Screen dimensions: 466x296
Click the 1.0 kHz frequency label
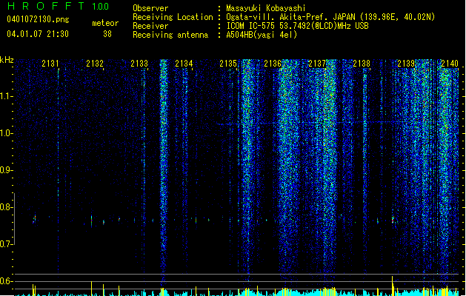tap(7, 133)
